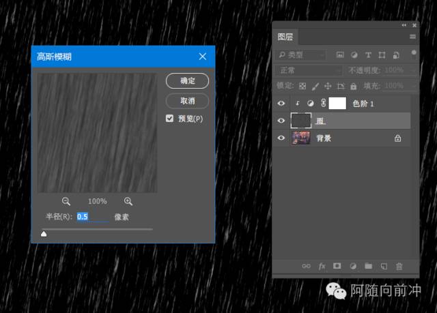
Task: Filter layers by text type icon
Action: point(369,55)
